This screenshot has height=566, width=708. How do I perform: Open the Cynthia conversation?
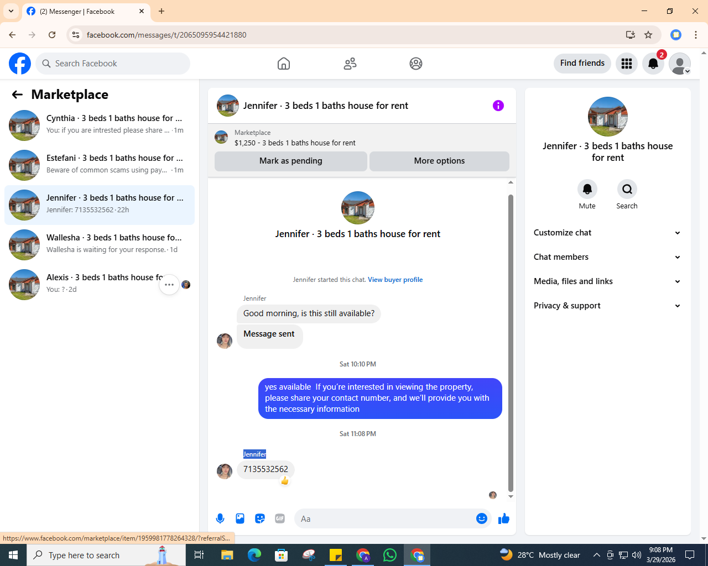pos(100,125)
